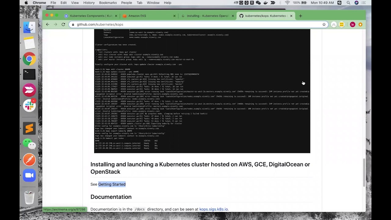Open Google Chrome from the dock
This screenshot has width=391, height=220.
pyautogui.click(x=29, y=59)
